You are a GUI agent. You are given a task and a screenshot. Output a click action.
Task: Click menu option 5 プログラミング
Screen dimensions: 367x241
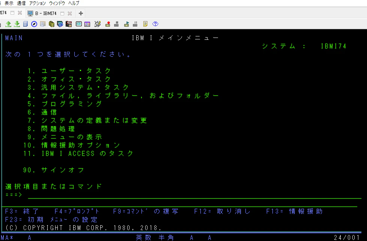pyautogui.click(x=65, y=104)
